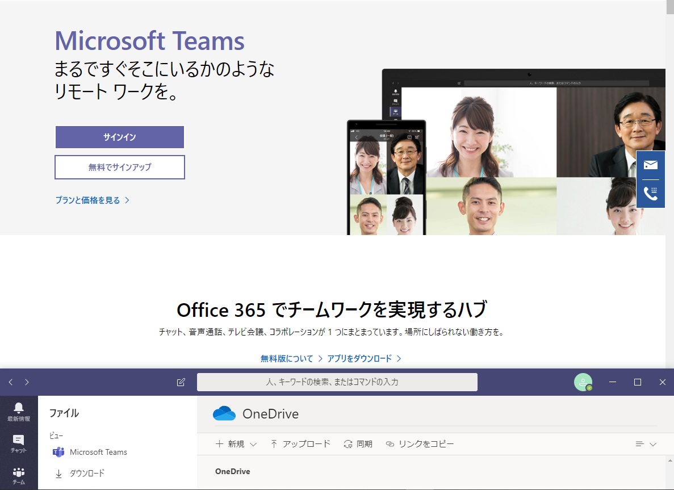Click 同期 sync in the toolbar

tap(358, 444)
